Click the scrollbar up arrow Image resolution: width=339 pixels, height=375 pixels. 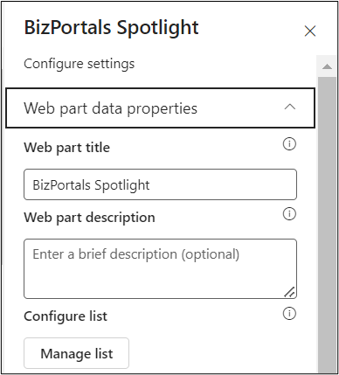328,66
